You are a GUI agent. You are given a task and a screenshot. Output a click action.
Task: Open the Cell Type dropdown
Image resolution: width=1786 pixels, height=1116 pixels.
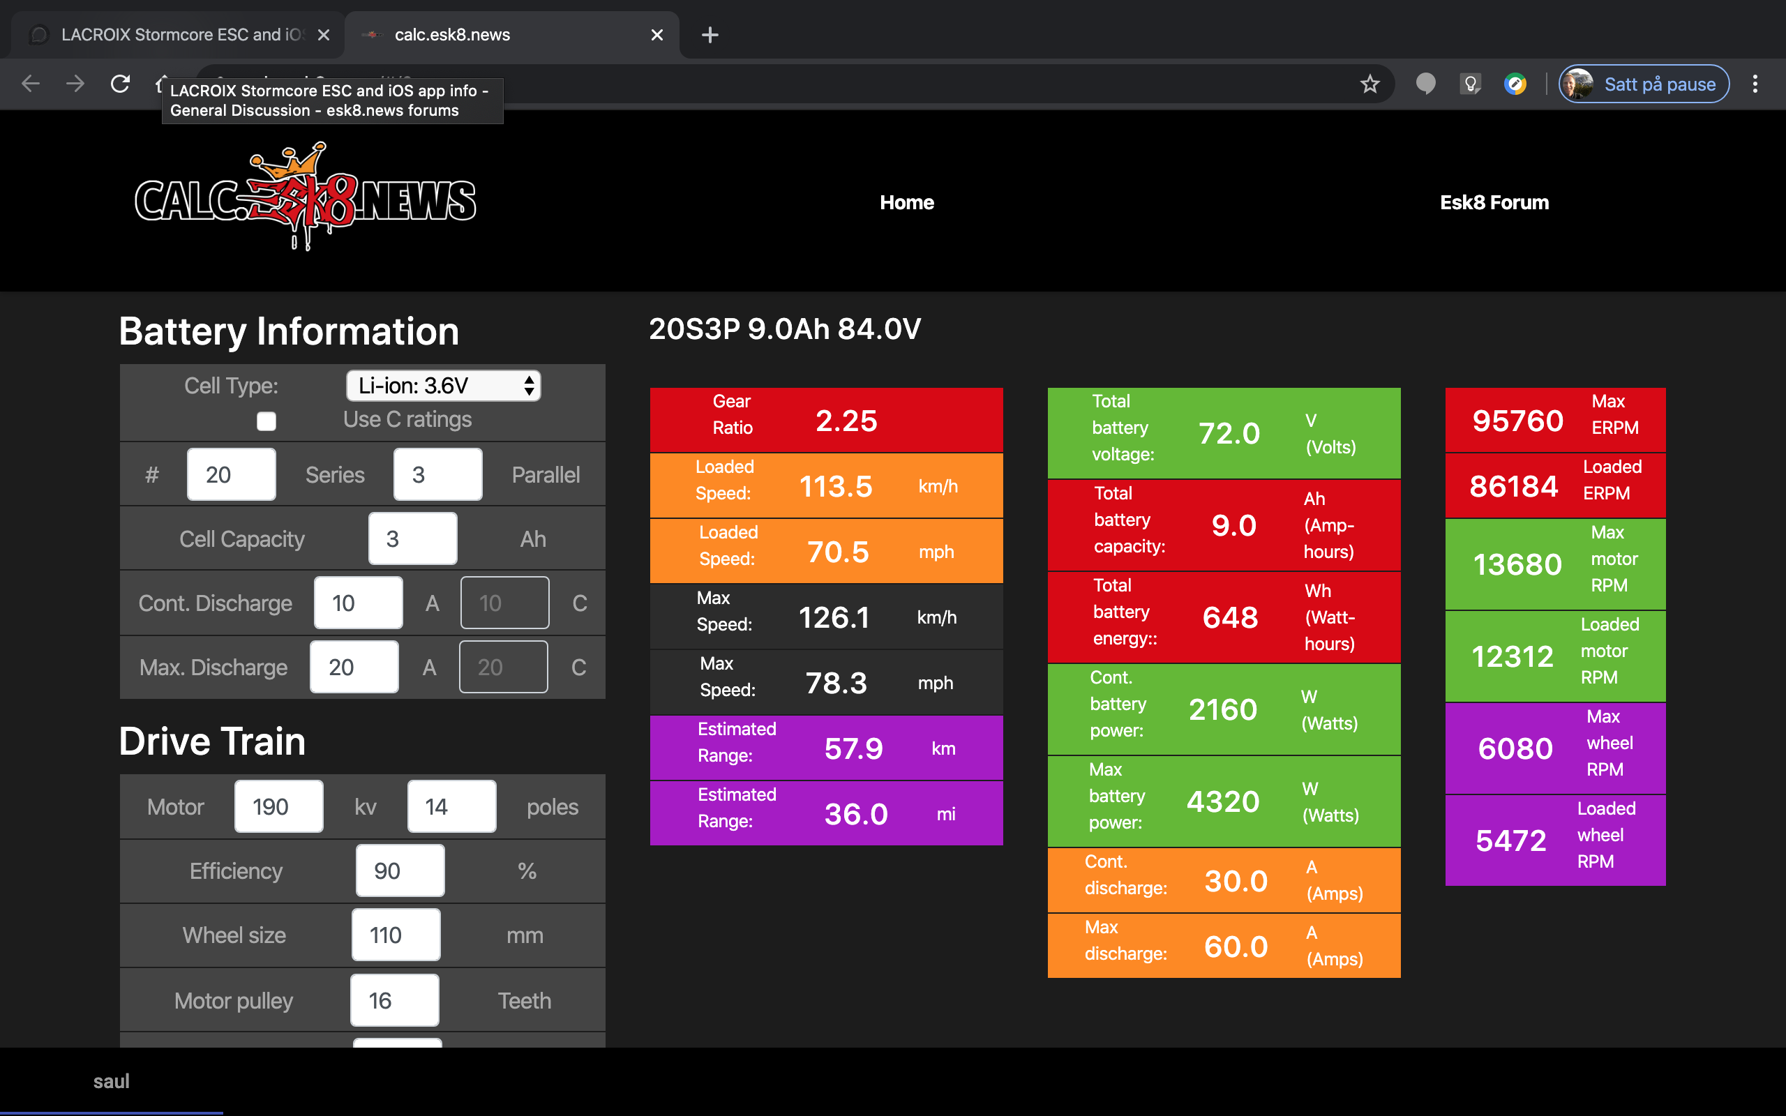pos(443,386)
